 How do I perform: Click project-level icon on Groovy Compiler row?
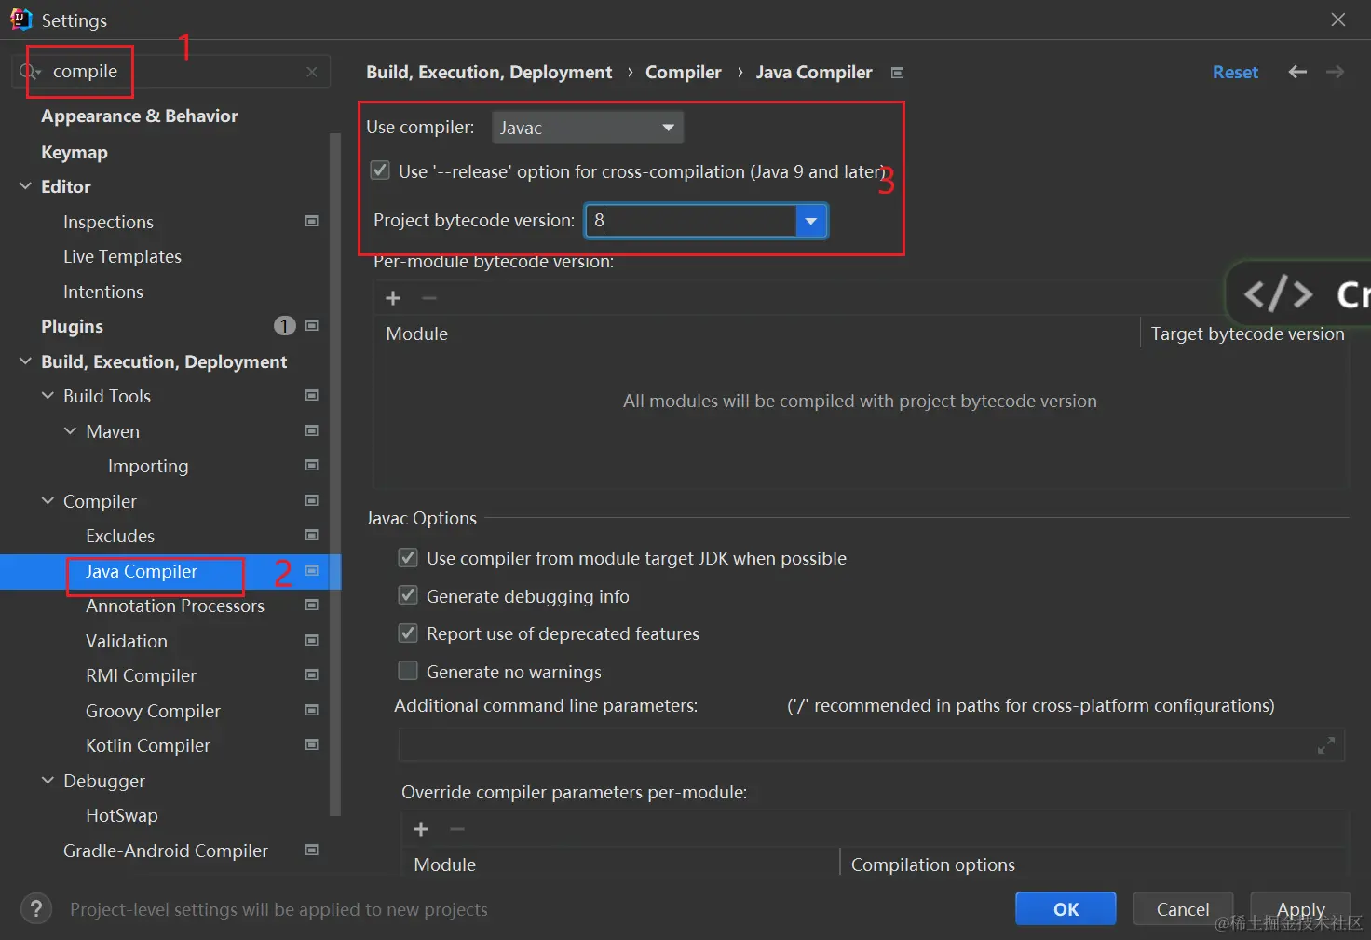[312, 710]
